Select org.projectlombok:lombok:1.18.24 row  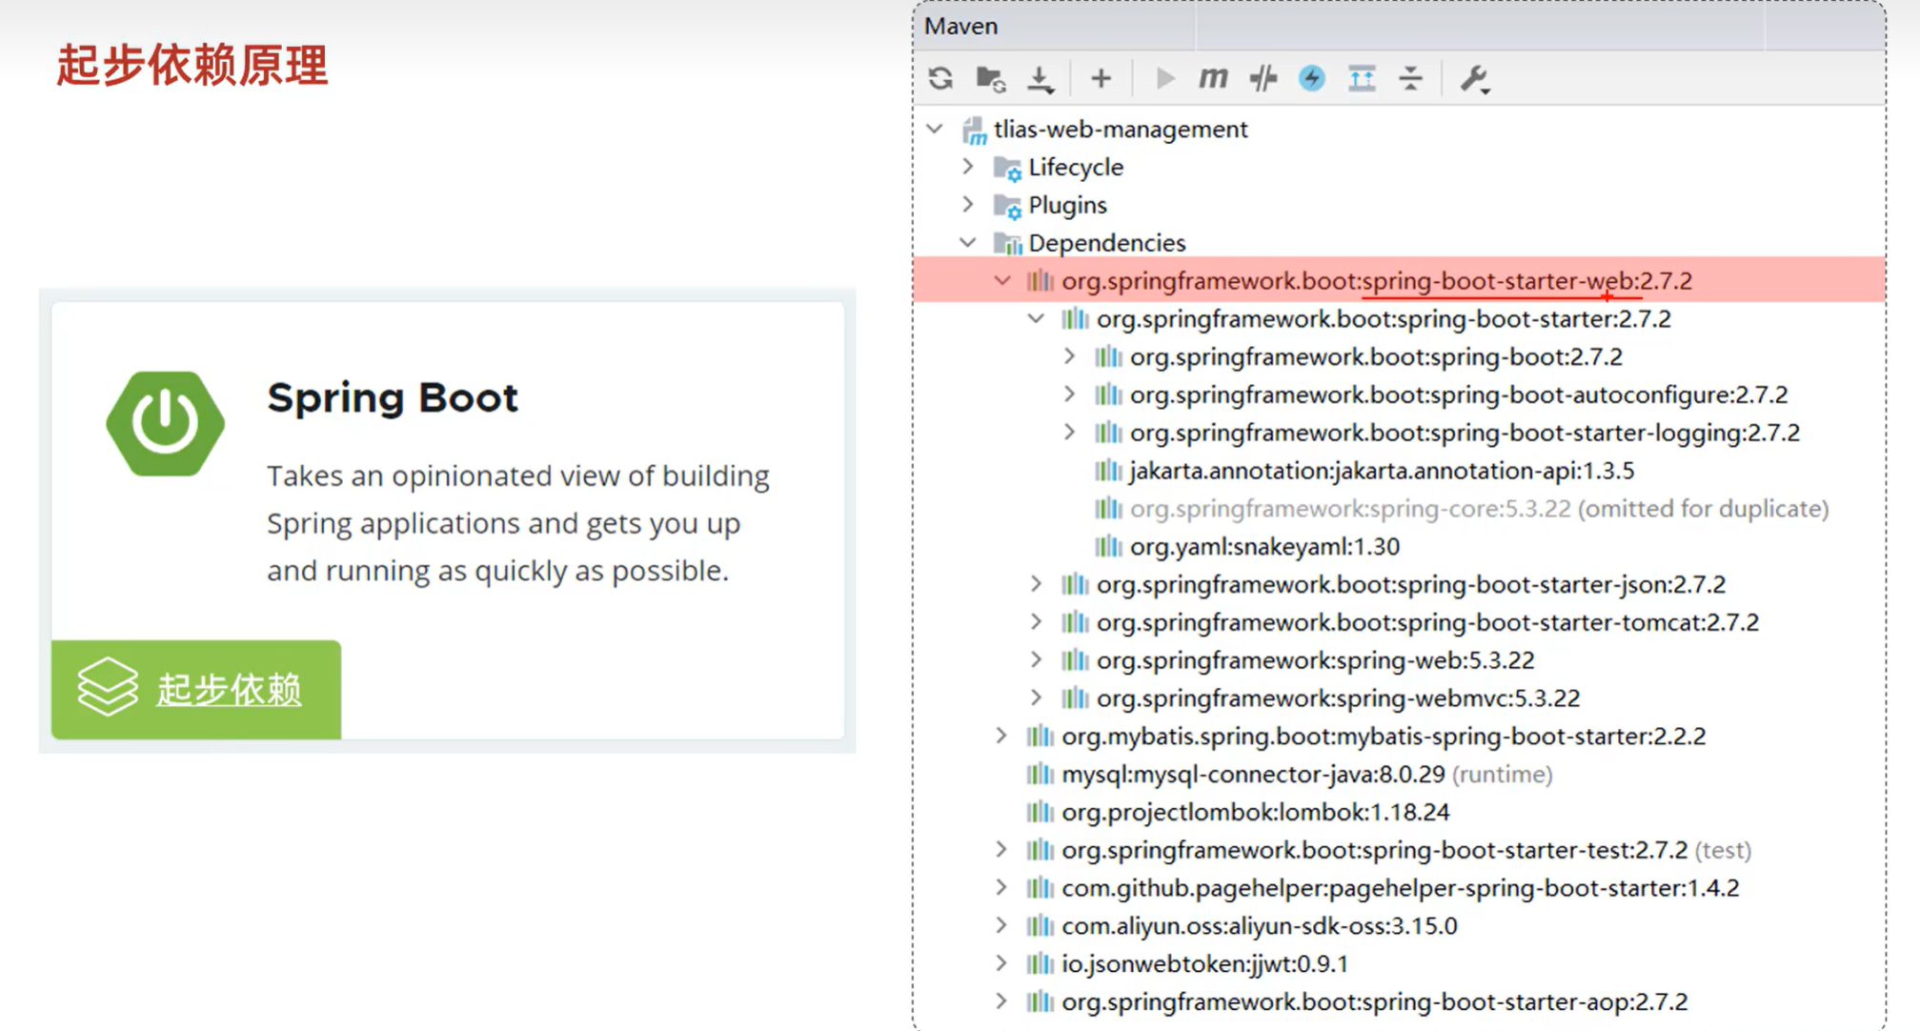pos(1399,812)
